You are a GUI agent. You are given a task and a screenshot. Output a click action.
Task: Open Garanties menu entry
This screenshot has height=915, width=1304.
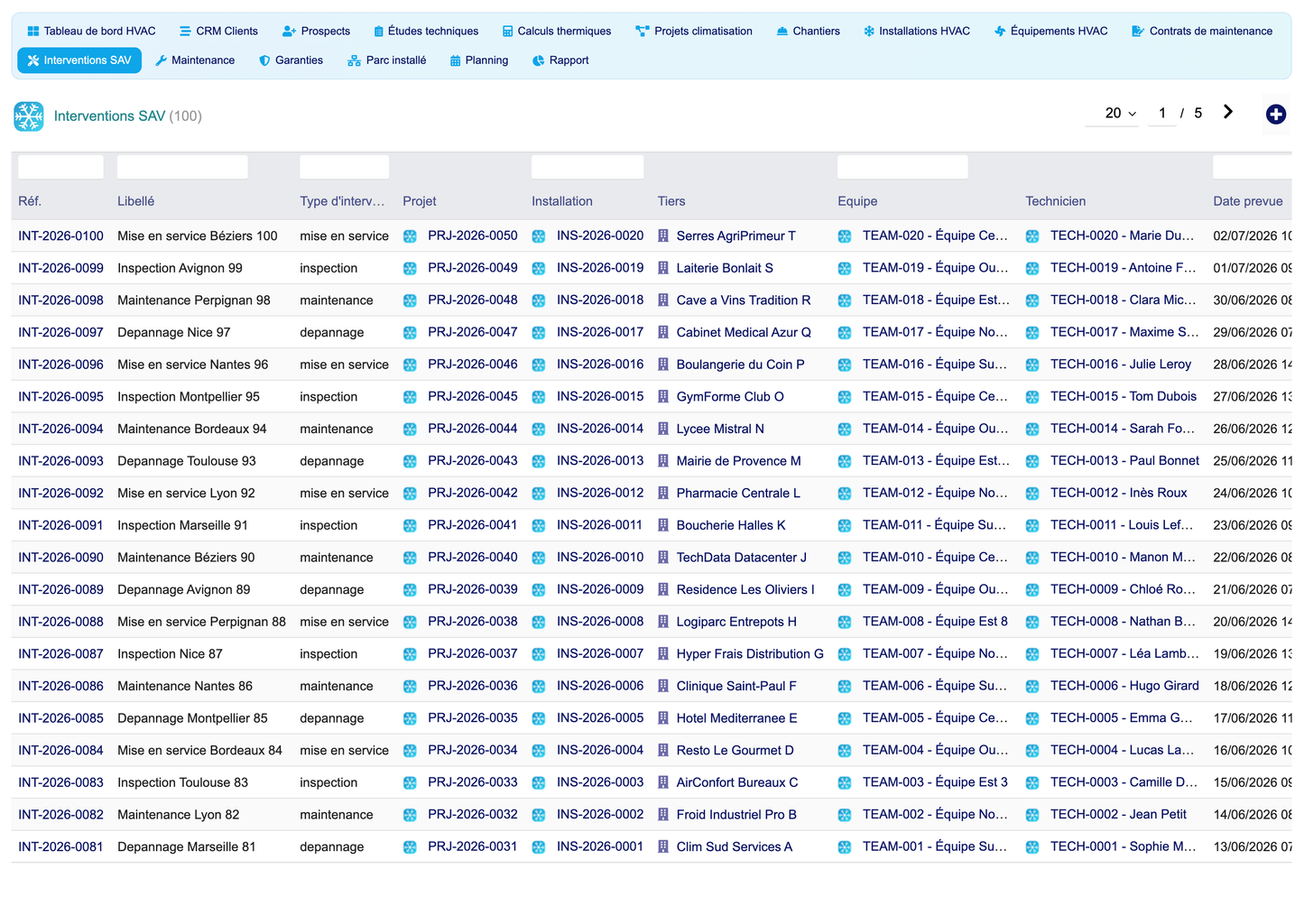coord(291,60)
